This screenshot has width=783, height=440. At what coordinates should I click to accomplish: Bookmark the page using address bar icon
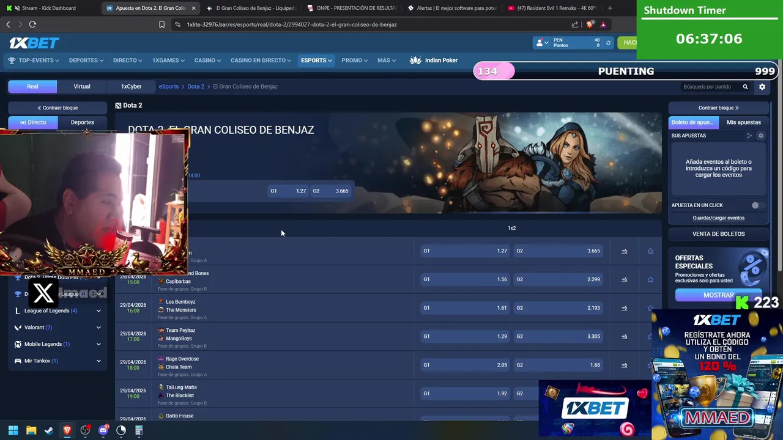coord(161,24)
